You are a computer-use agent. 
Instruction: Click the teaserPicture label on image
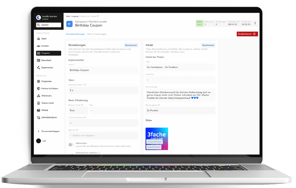click(154, 147)
